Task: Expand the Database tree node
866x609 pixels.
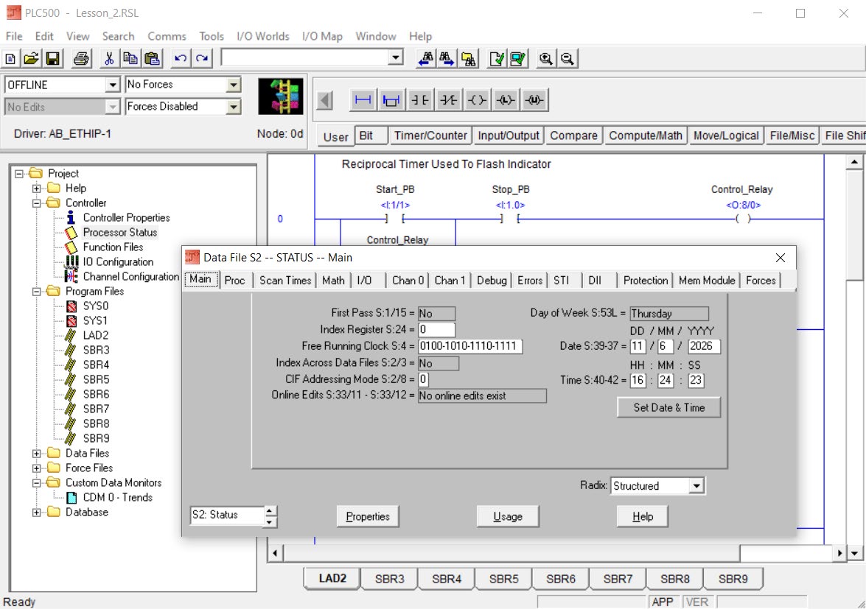Action: (36, 513)
